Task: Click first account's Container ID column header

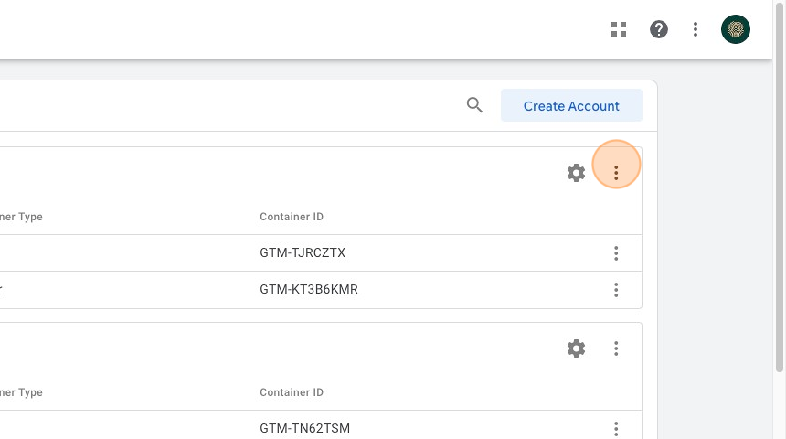Action: pyautogui.click(x=292, y=217)
